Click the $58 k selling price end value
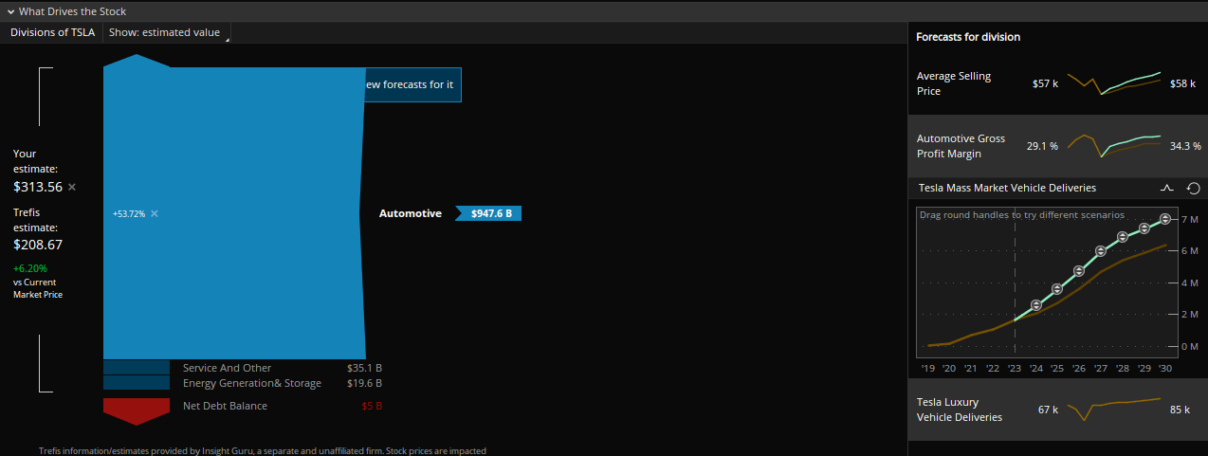Screen dimensions: 1208x456 click(x=1183, y=83)
